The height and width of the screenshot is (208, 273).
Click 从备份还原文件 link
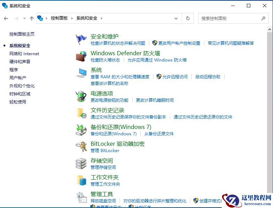pos(159,134)
